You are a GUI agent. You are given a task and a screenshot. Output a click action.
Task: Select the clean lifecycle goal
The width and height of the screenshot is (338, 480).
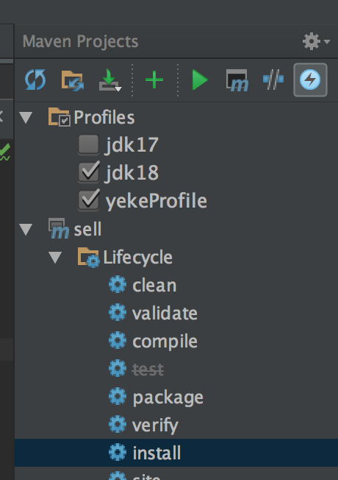(x=154, y=286)
